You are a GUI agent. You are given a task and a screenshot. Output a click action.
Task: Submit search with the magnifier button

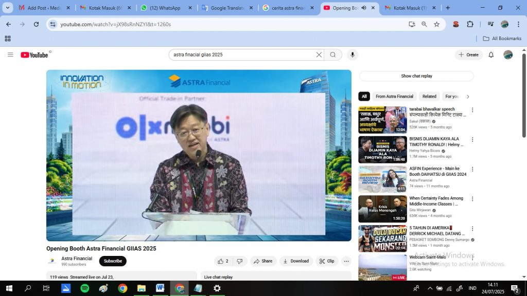pyautogui.click(x=333, y=54)
